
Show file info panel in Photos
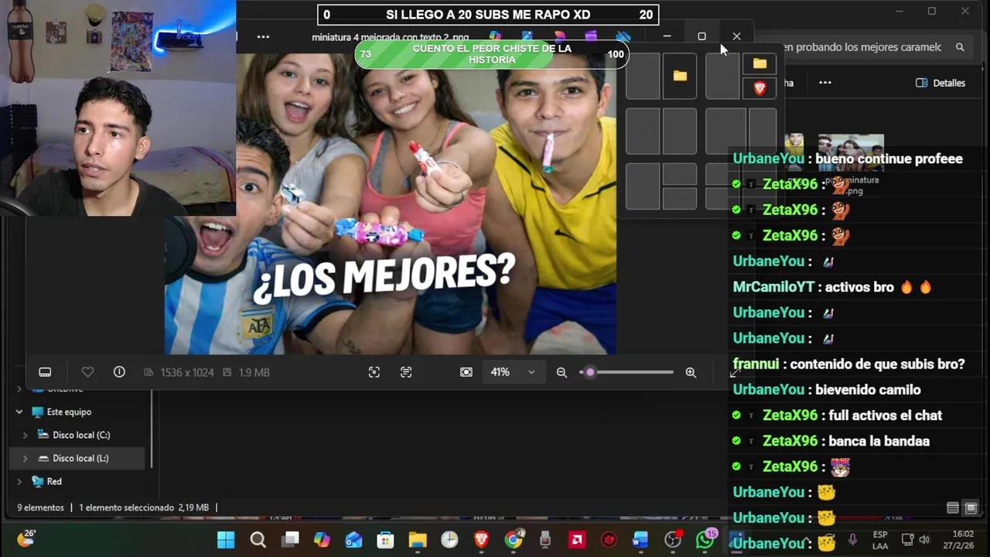(119, 372)
